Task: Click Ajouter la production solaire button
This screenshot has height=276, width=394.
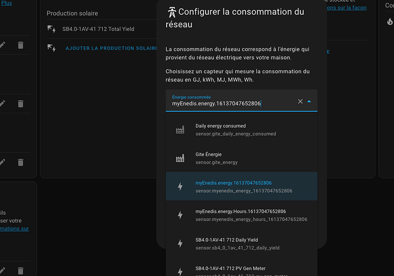Action: tap(111, 48)
